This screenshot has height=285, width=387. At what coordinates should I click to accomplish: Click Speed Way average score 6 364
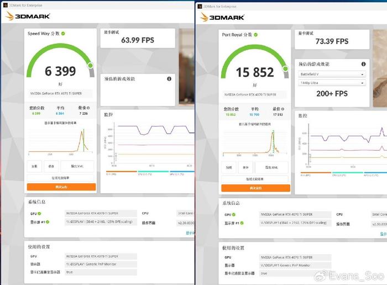coord(60,113)
